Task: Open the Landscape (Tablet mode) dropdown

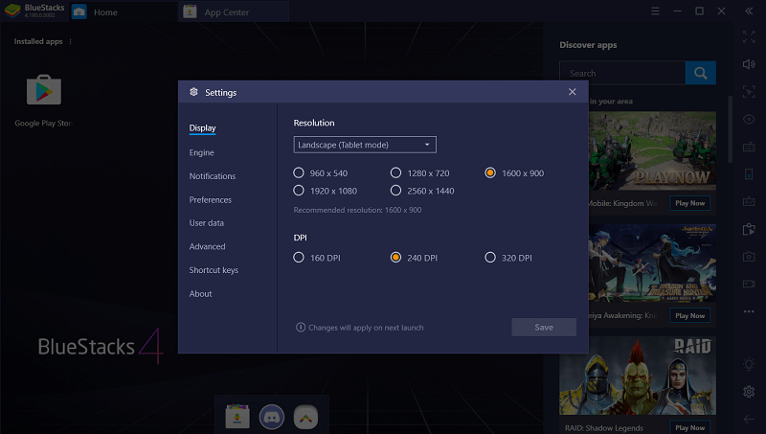Action: [x=365, y=145]
